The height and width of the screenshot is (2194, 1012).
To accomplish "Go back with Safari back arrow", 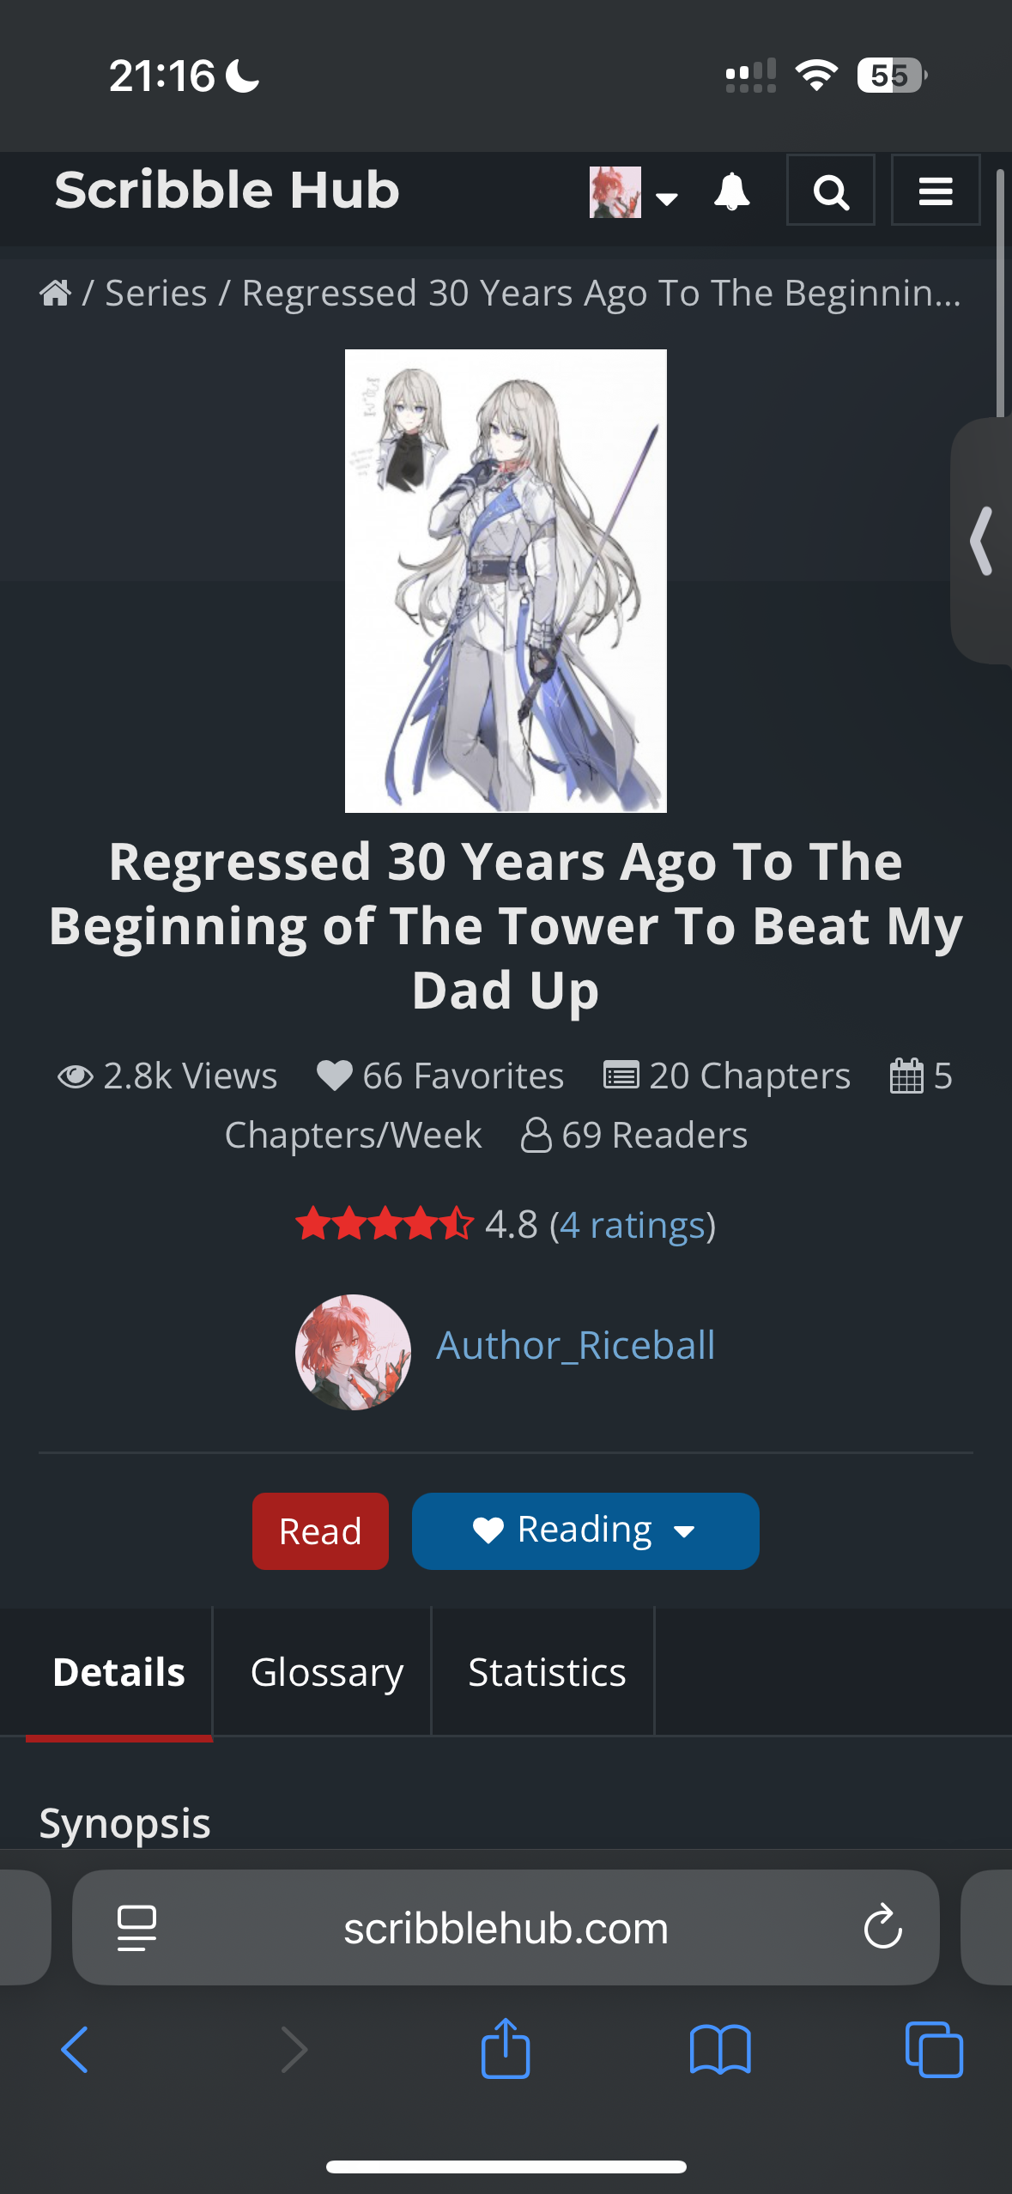I will pyautogui.click(x=75, y=2050).
